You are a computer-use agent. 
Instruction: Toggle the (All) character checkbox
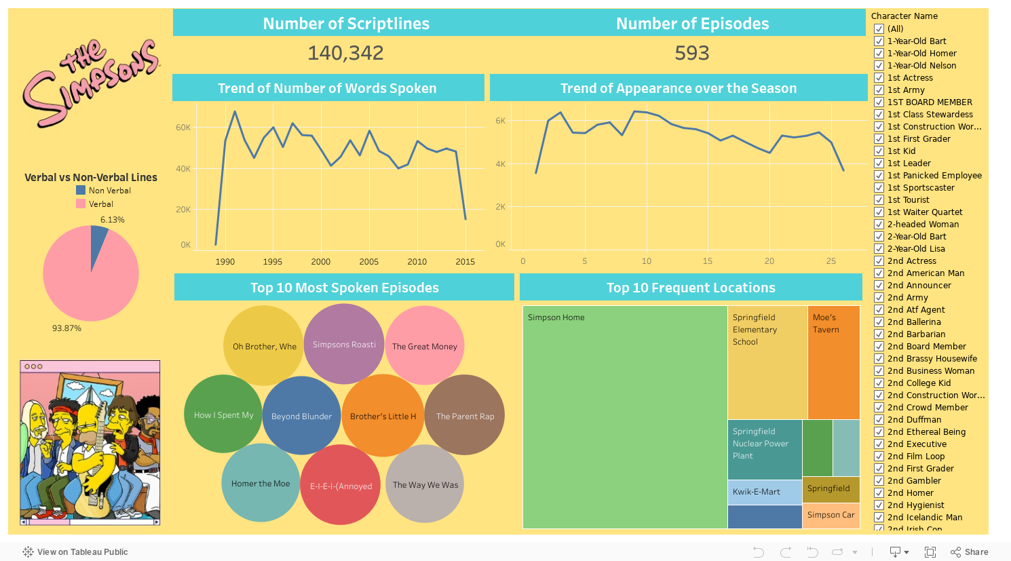click(x=879, y=29)
